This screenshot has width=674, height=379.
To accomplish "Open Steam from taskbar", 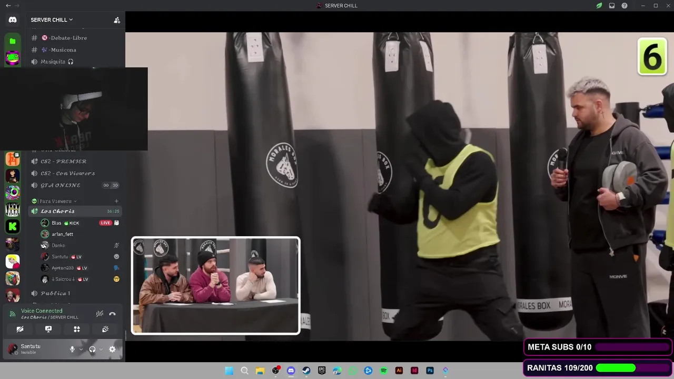I will 306,371.
